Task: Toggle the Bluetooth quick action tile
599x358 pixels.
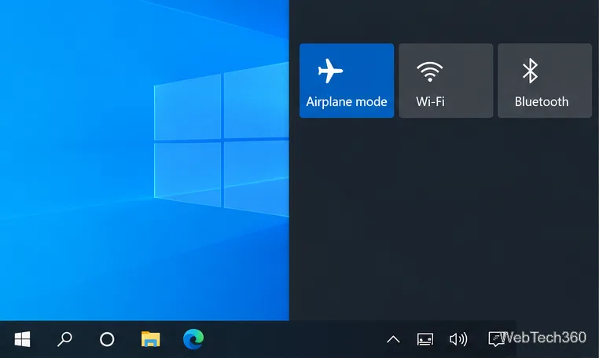Action: 545,81
